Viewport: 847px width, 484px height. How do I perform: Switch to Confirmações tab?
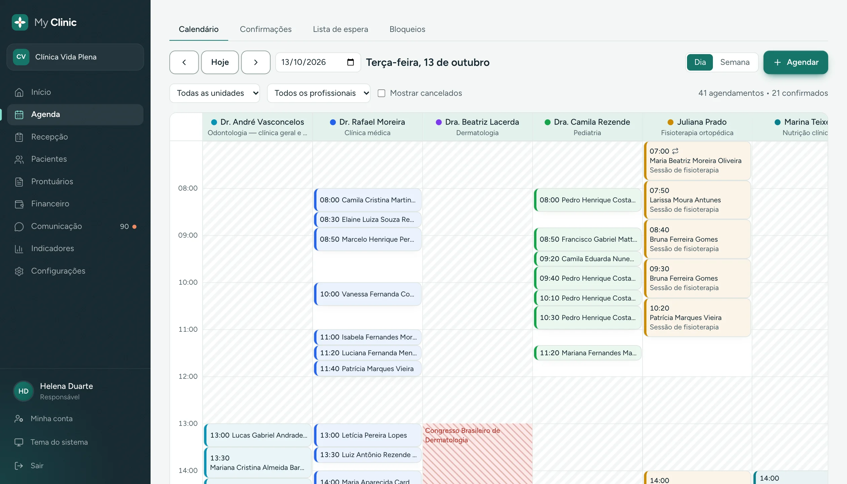click(x=266, y=29)
